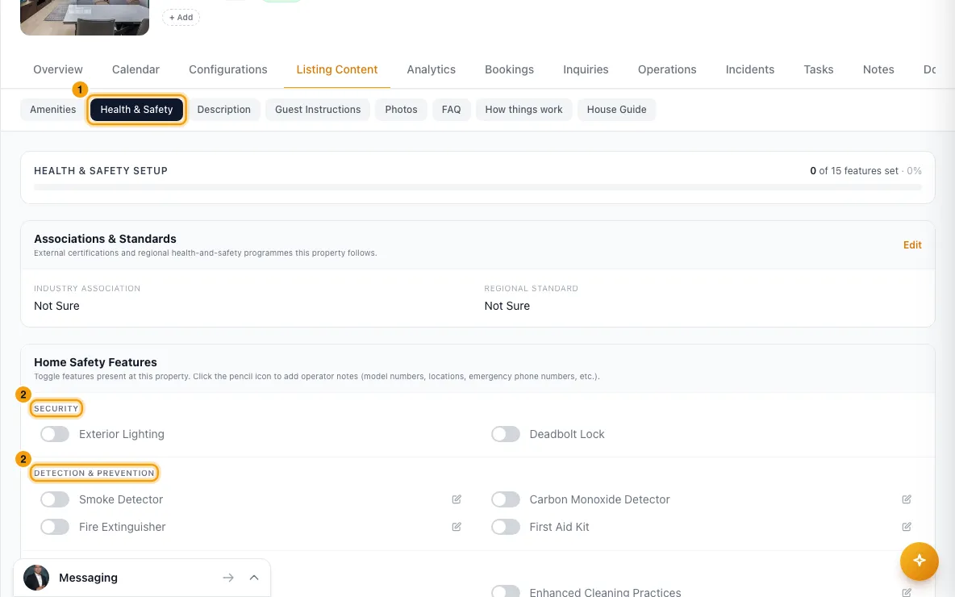The width and height of the screenshot is (955, 597).
Task: Open the Configurations tab
Action: pyautogui.click(x=227, y=69)
